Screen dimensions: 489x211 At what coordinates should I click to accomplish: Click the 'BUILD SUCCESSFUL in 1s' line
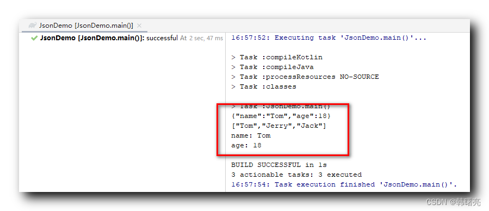tap(279, 165)
